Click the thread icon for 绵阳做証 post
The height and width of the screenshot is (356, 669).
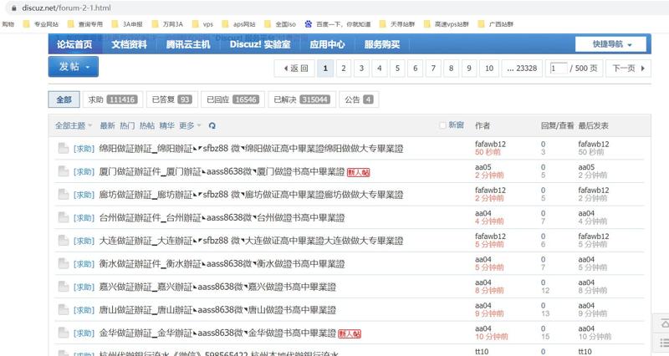(x=63, y=149)
